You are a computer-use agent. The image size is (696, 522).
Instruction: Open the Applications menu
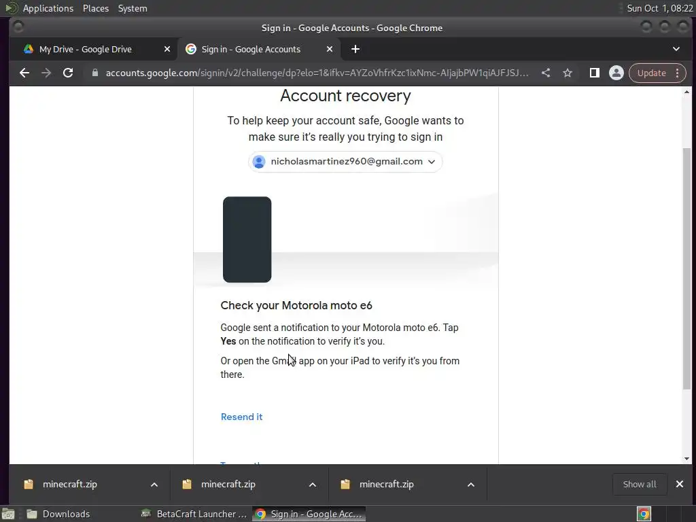(48, 8)
